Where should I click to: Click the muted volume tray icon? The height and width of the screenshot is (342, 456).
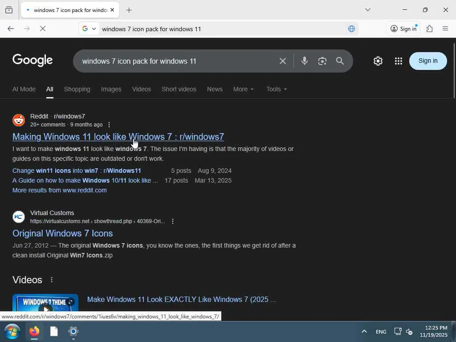(409, 331)
